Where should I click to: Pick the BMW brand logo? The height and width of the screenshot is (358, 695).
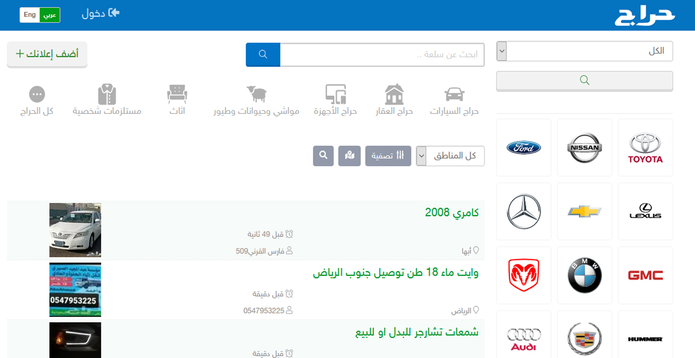585,275
